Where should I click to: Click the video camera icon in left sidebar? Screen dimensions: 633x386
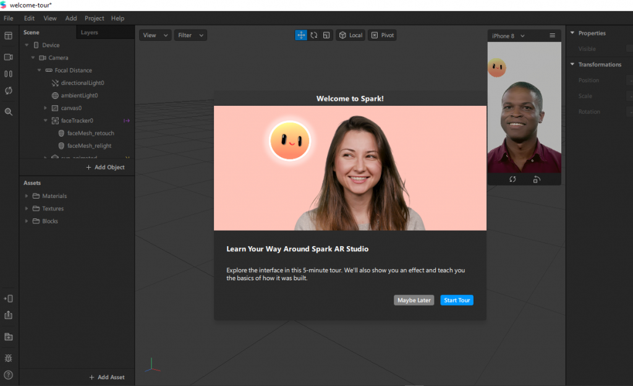9,57
